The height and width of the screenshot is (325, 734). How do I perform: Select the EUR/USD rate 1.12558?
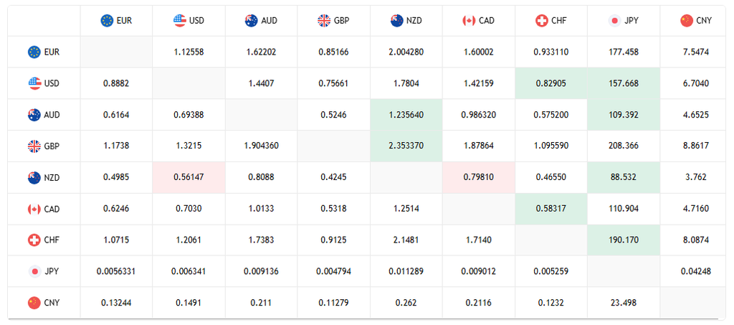pos(189,52)
